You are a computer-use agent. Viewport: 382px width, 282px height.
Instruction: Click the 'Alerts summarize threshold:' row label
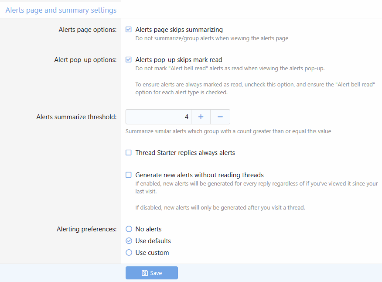pyautogui.click(x=76, y=117)
